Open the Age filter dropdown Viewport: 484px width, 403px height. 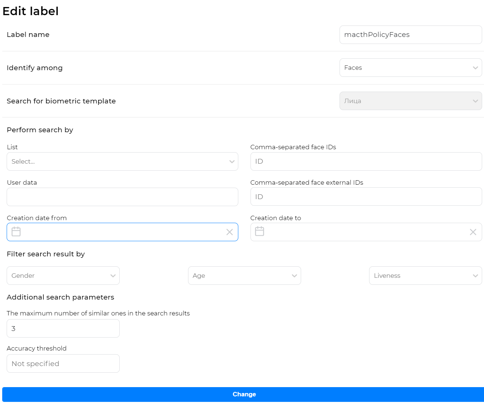pyautogui.click(x=244, y=276)
